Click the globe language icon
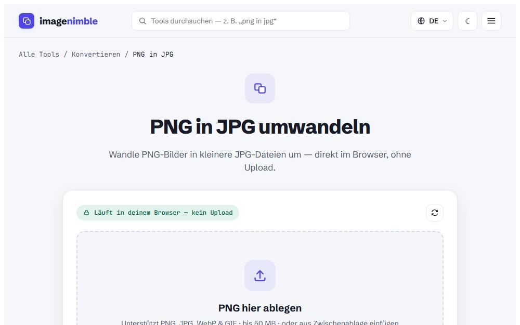The height and width of the screenshot is (325, 520). tap(421, 21)
